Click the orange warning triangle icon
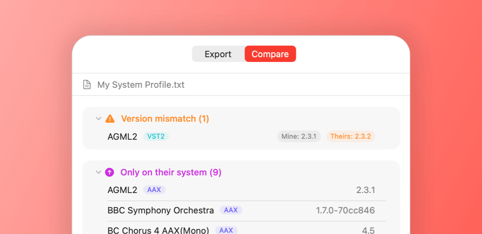482x234 pixels. tap(110, 119)
